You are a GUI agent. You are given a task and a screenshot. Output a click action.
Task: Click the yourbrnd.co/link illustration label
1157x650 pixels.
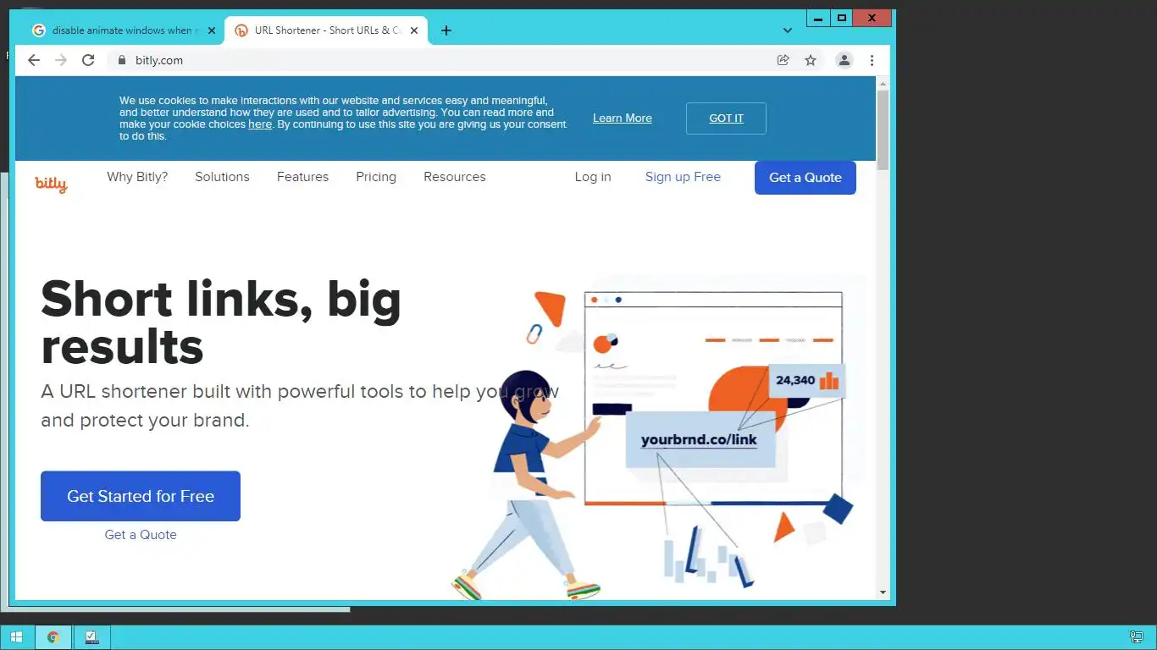coord(700,440)
